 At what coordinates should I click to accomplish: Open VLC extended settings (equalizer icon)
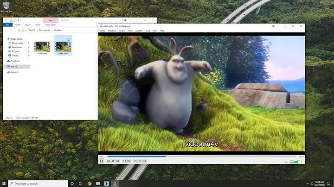click(129, 161)
